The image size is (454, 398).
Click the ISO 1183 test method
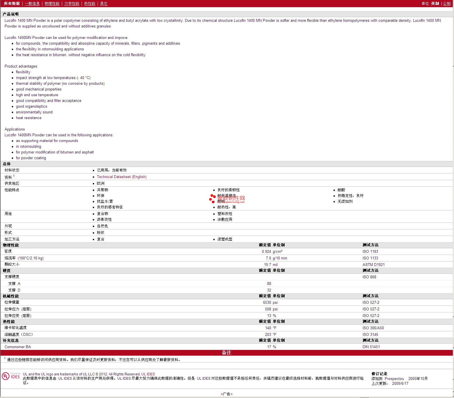click(370, 251)
